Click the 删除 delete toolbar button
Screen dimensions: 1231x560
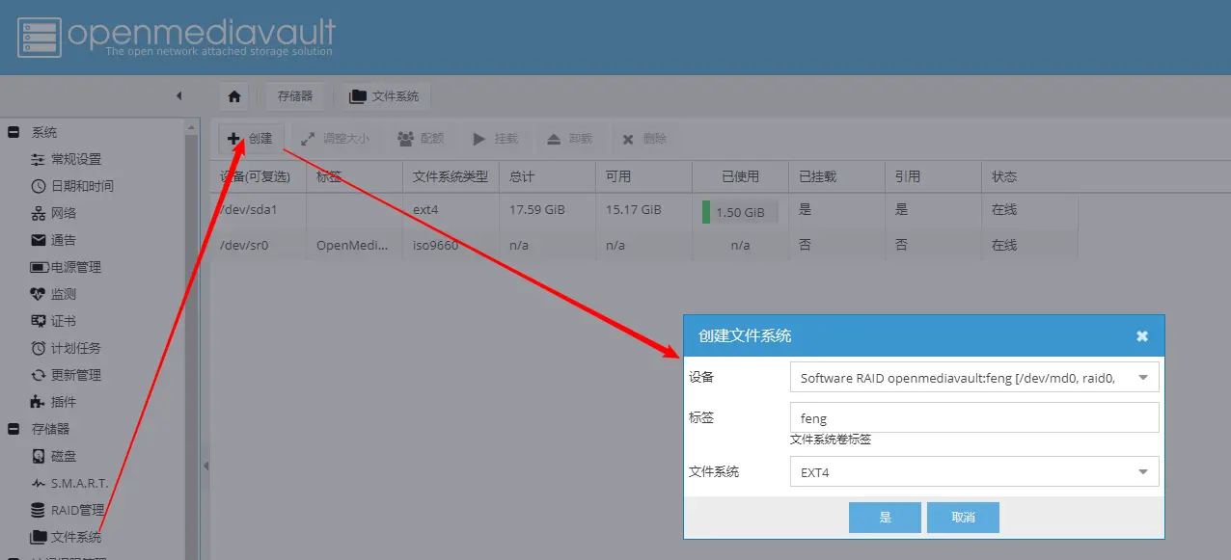tap(644, 139)
